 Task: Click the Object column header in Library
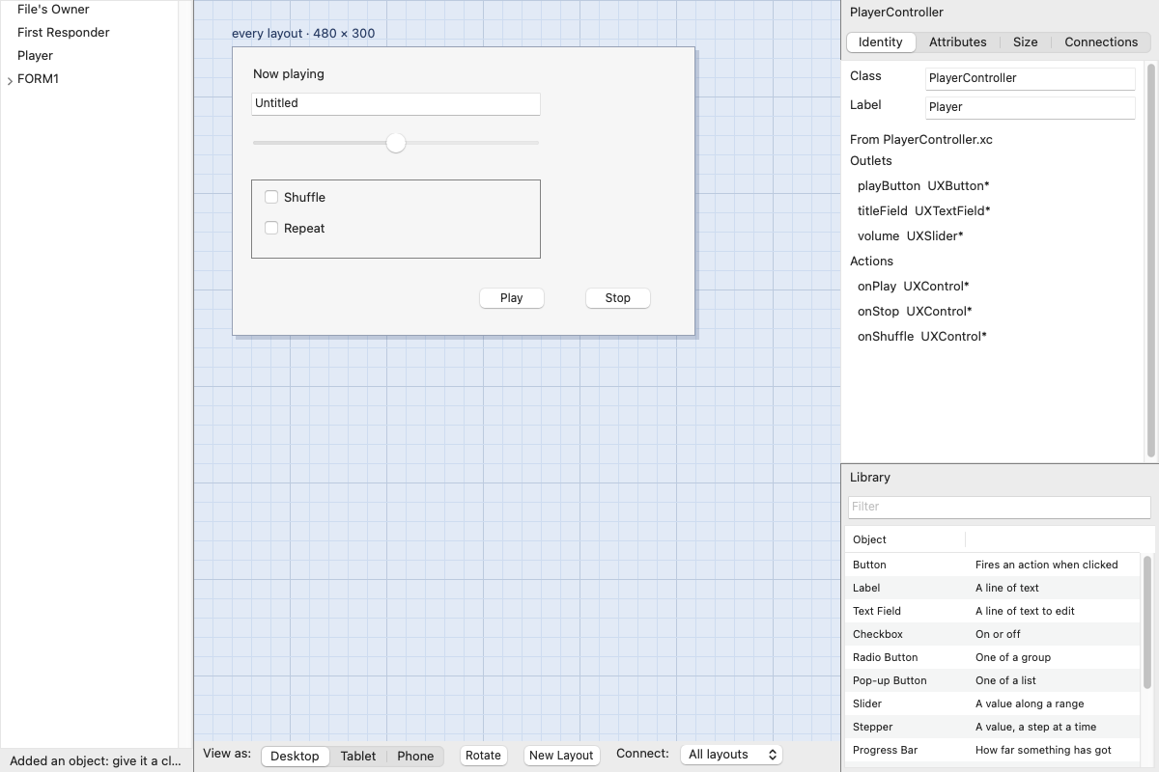[905, 539]
